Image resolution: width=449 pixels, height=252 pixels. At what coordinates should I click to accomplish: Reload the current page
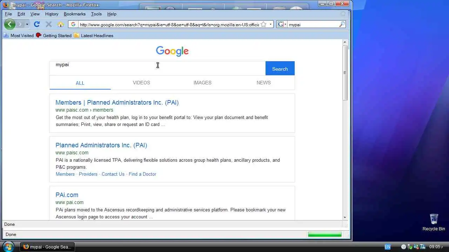click(37, 24)
